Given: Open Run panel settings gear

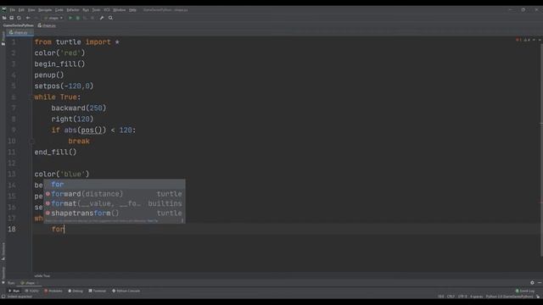Looking at the screenshot, I should click(x=532, y=283).
